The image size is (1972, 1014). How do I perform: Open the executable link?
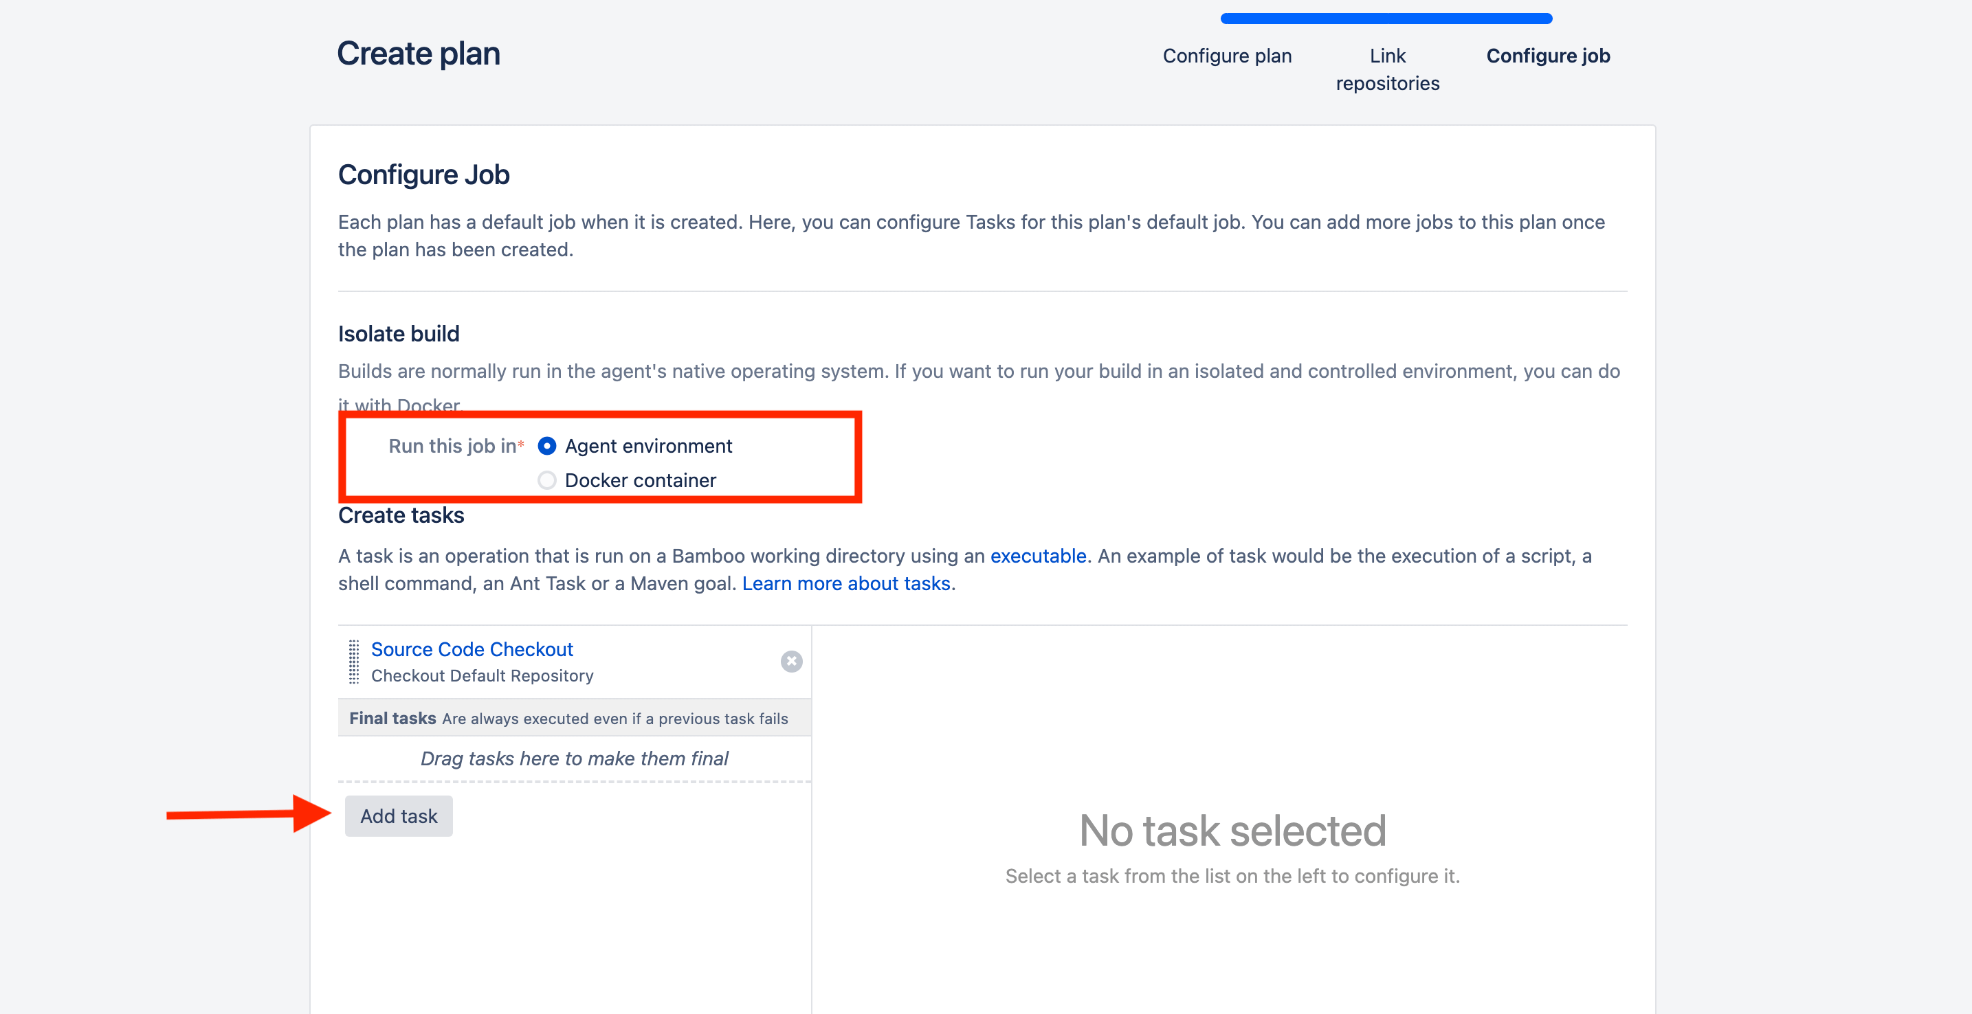point(1037,556)
